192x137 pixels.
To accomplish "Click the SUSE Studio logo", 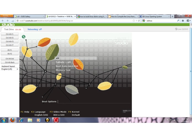I will 8,25.
